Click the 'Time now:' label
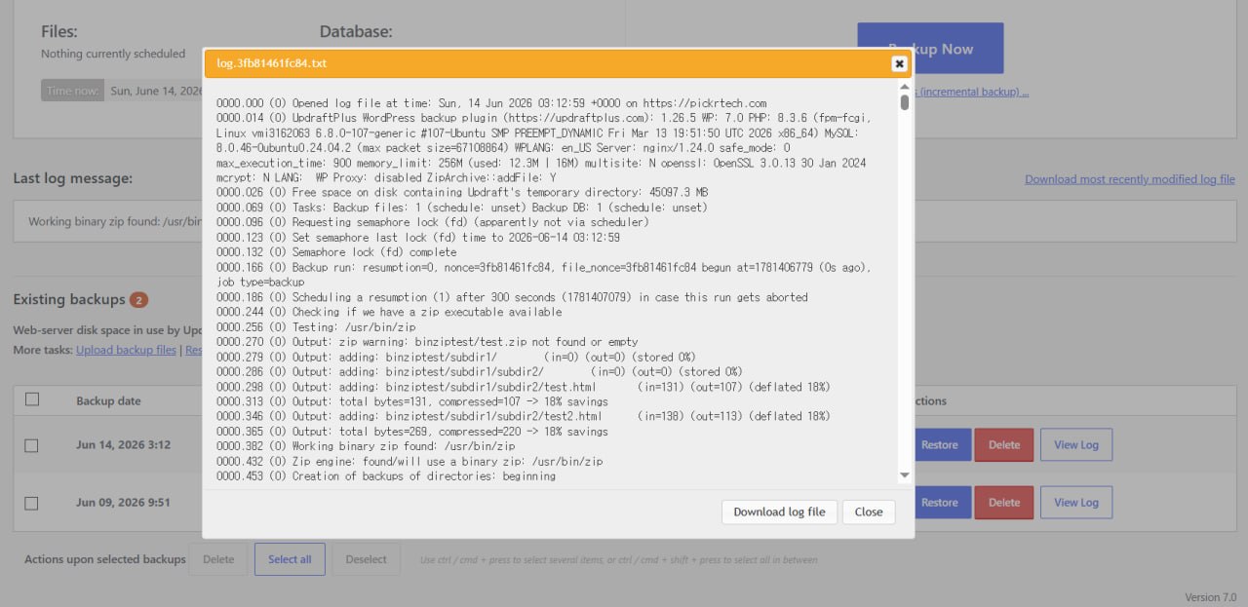Viewport: 1248px width, 607px height. pos(72,91)
